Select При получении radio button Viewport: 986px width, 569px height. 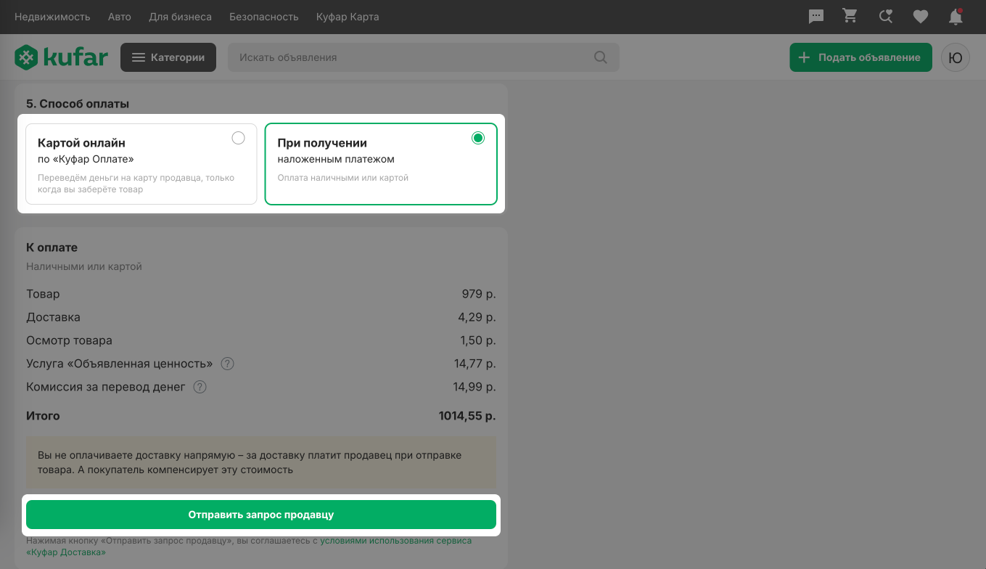click(477, 138)
